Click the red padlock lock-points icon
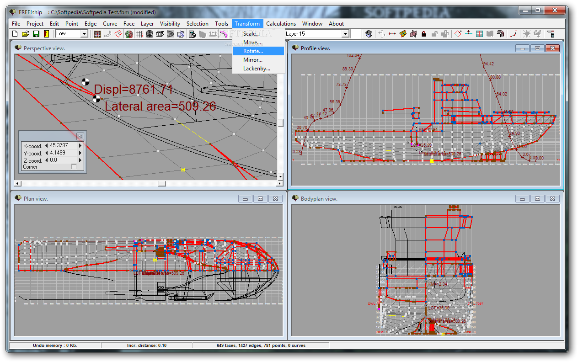 (424, 34)
